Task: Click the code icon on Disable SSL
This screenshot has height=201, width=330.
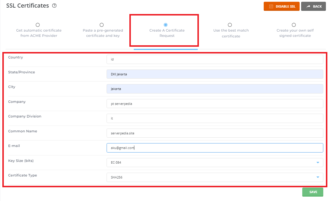Action: coord(271,6)
